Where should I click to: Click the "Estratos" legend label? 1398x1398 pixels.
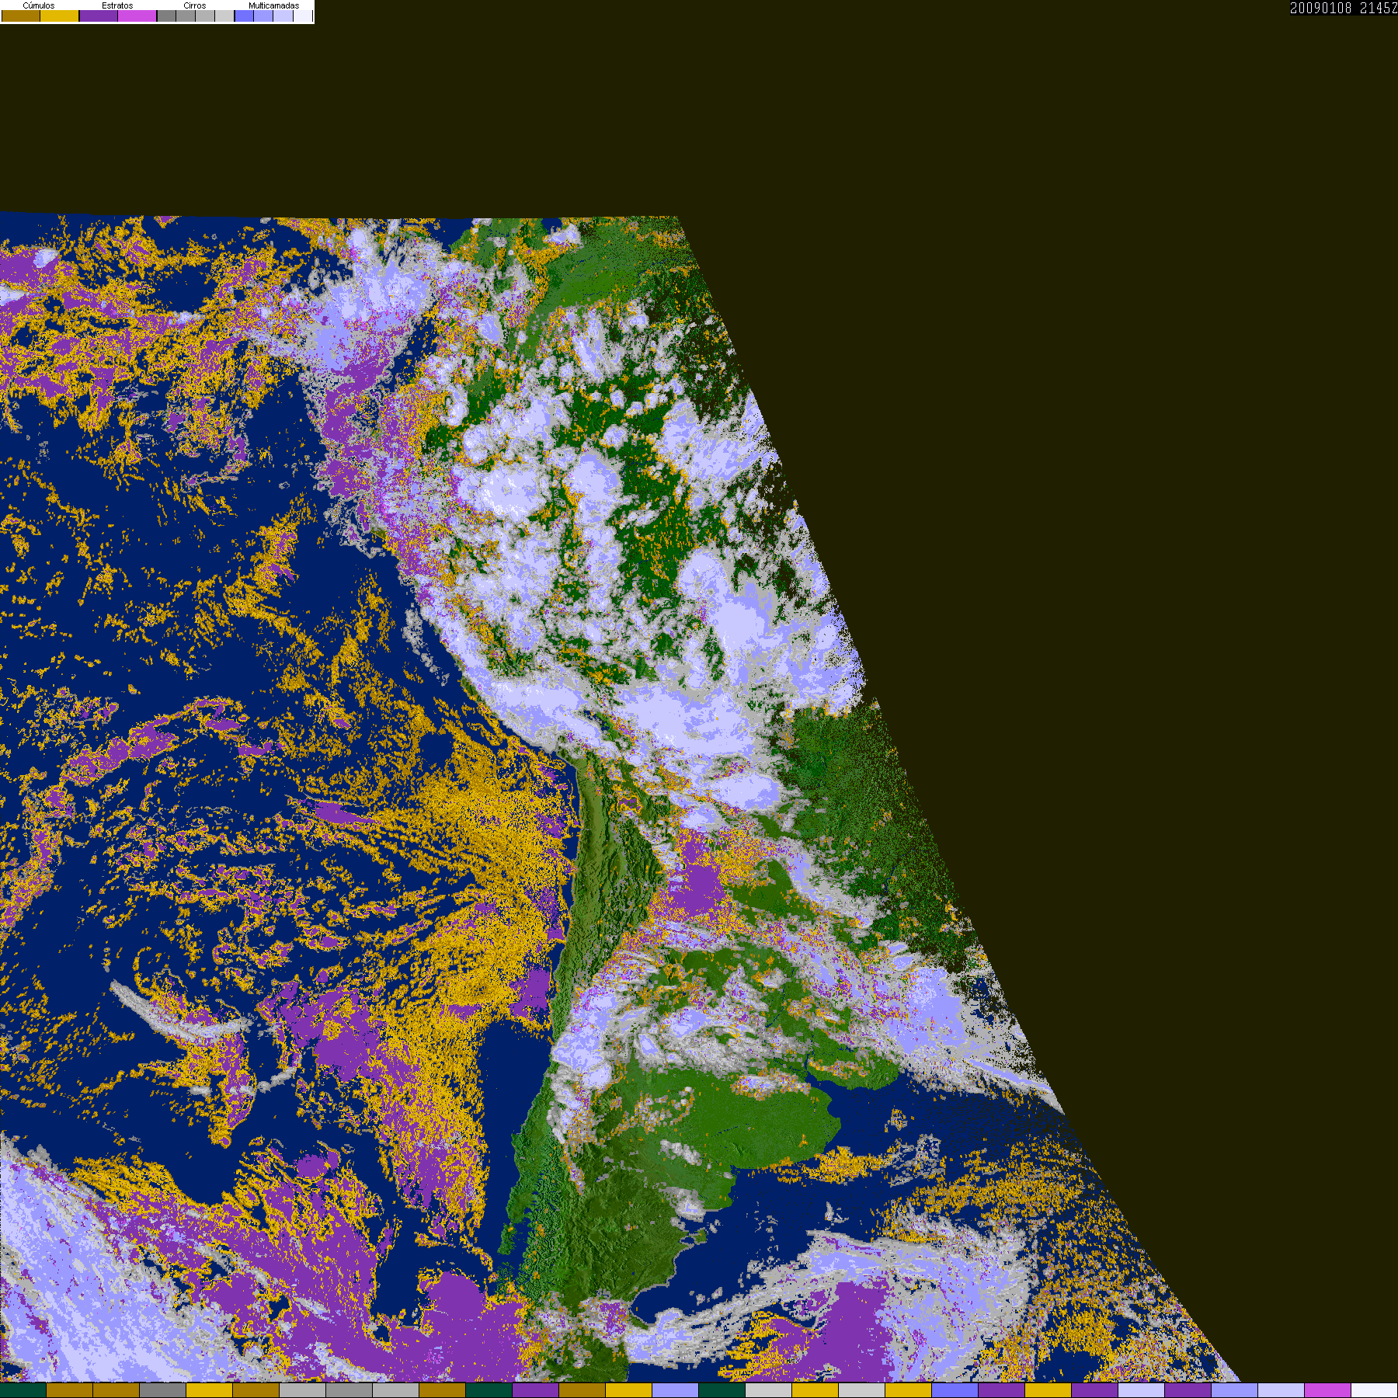click(117, 5)
